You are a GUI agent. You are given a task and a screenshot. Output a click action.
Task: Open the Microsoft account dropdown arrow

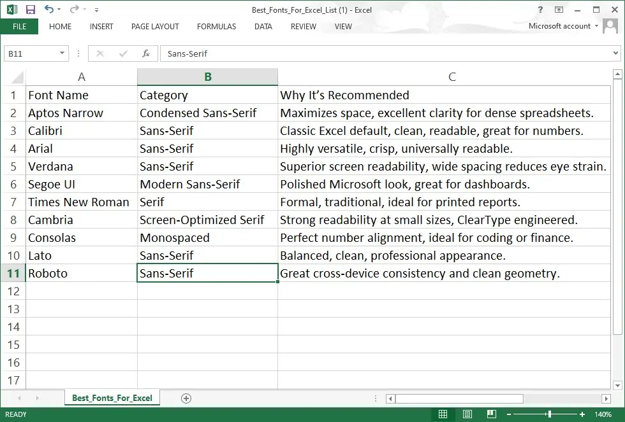pyautogui.click(x=596, y=26)
